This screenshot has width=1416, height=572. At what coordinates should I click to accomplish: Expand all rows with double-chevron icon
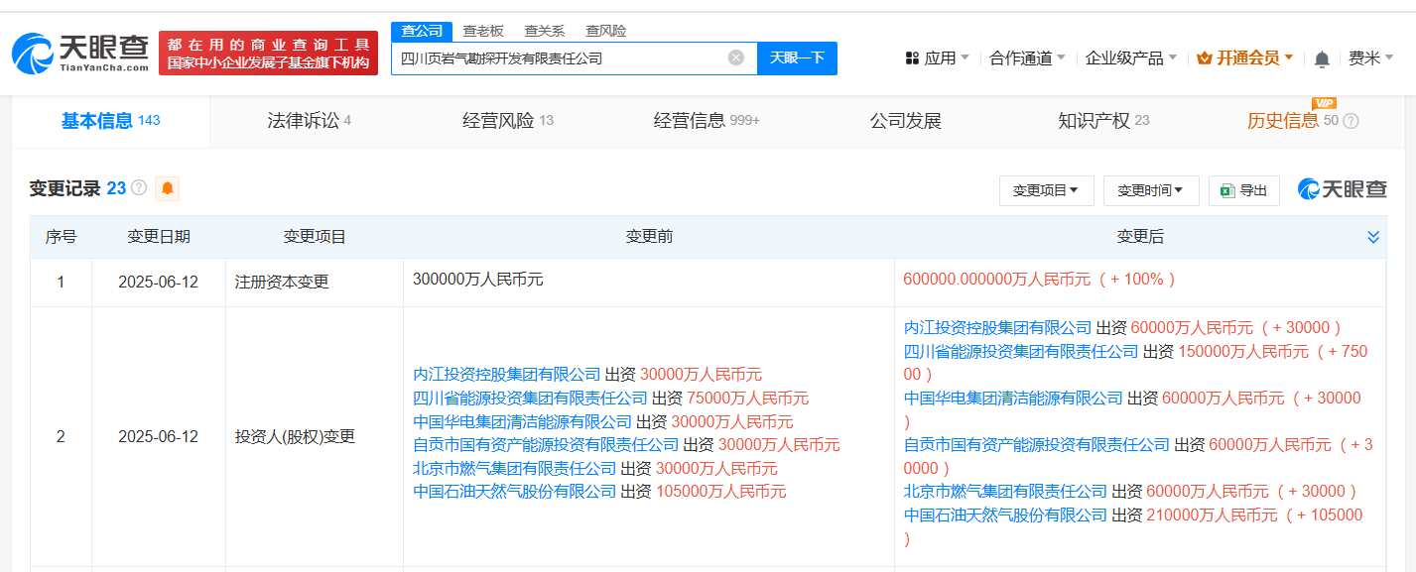point(1373,237)
